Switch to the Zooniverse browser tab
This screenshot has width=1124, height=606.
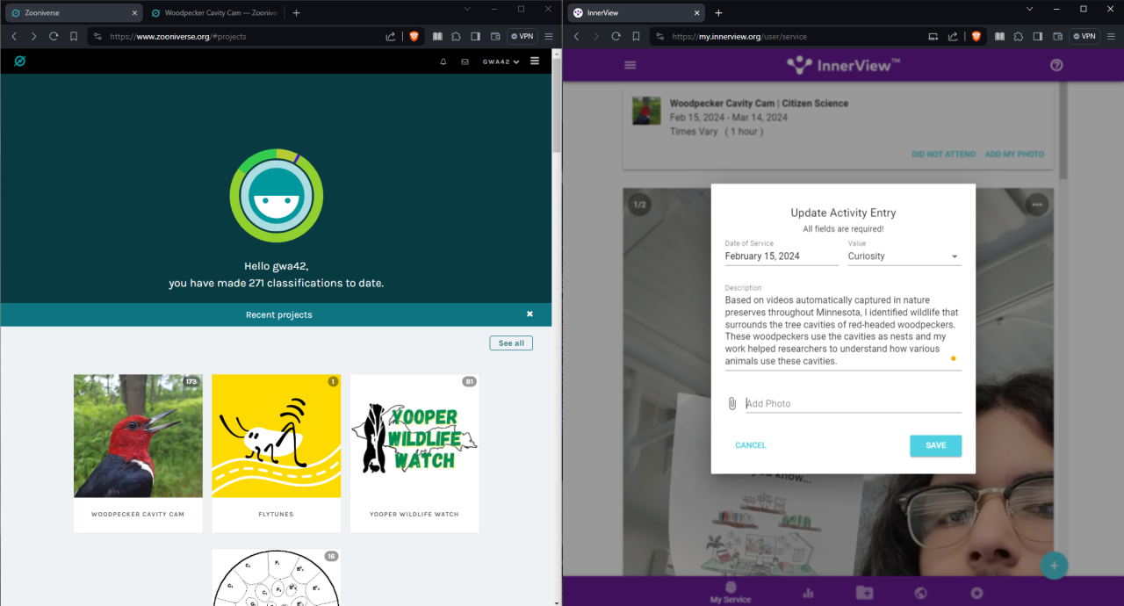pyautogui.click(x=72, y=13)
